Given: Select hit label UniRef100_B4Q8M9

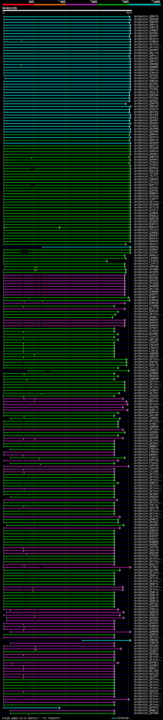Looking at the screenshot, I should coord(146,286).
